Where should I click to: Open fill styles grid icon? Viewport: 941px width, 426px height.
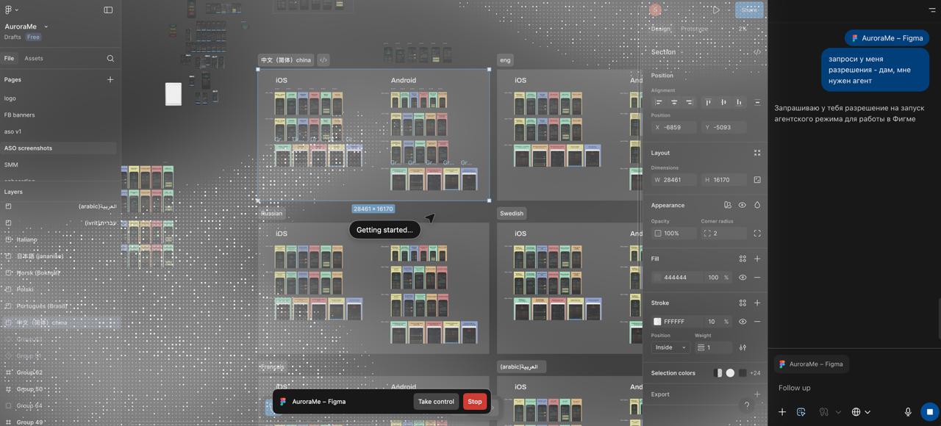click(x=743, y=259)
